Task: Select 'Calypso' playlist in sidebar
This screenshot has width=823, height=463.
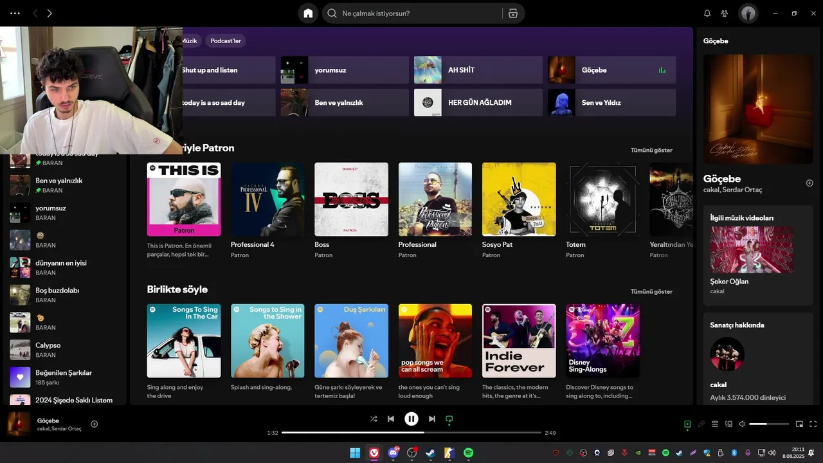Action: [64, 350]
